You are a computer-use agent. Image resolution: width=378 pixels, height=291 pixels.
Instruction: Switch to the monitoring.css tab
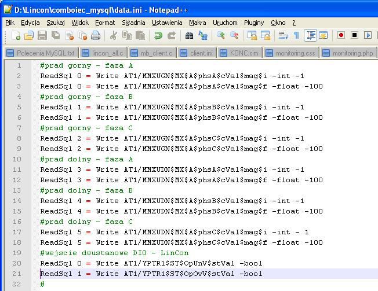coord(292,53)
